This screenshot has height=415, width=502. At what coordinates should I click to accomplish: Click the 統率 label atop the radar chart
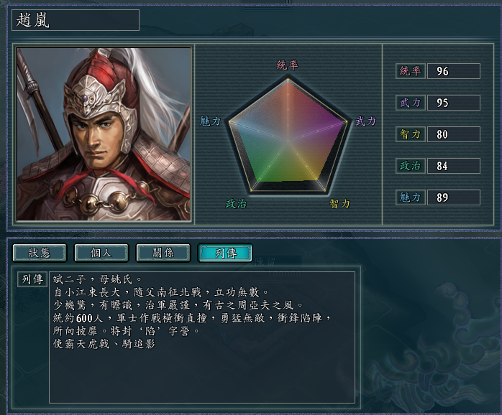(288, 65)
